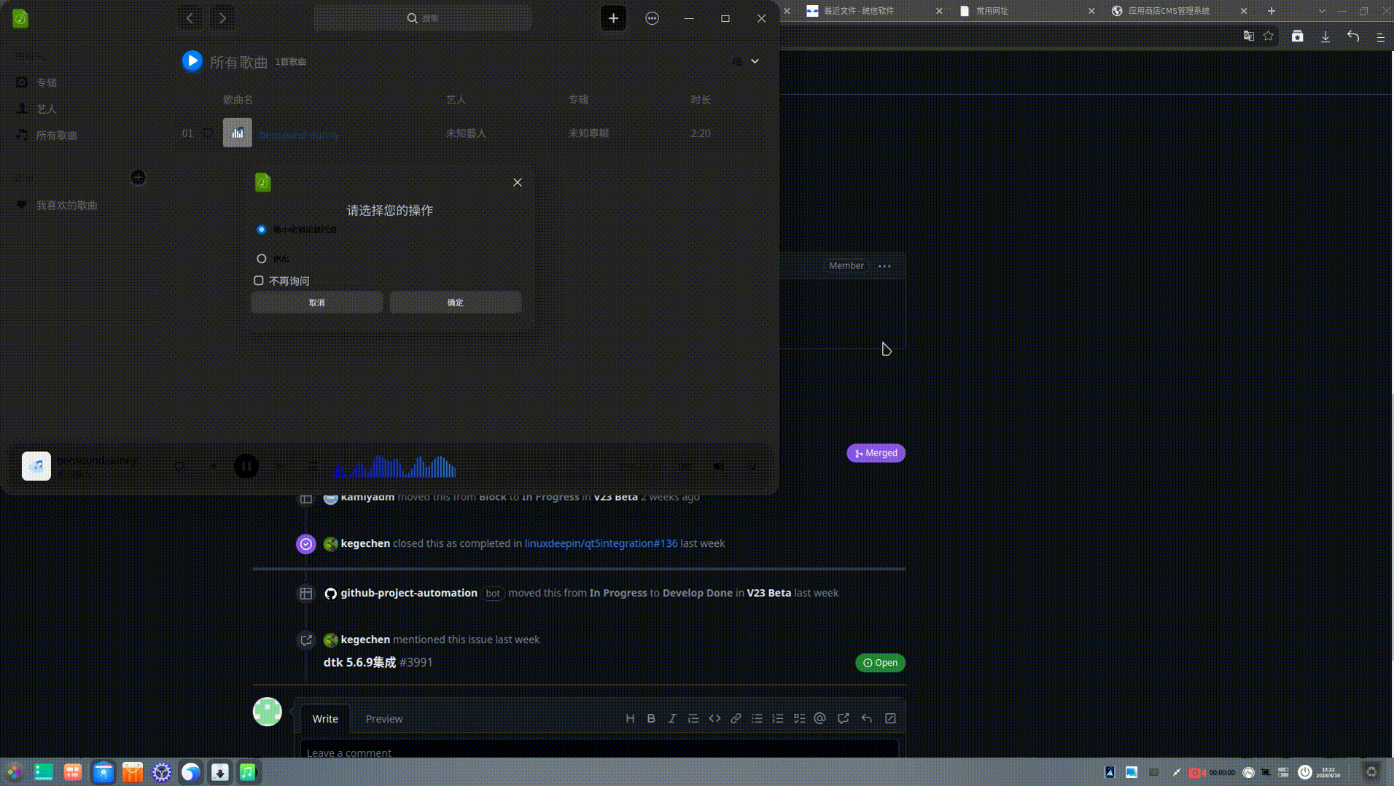Select the first radio option in the dialog
1394x786 pixels.
click(261, 230)
